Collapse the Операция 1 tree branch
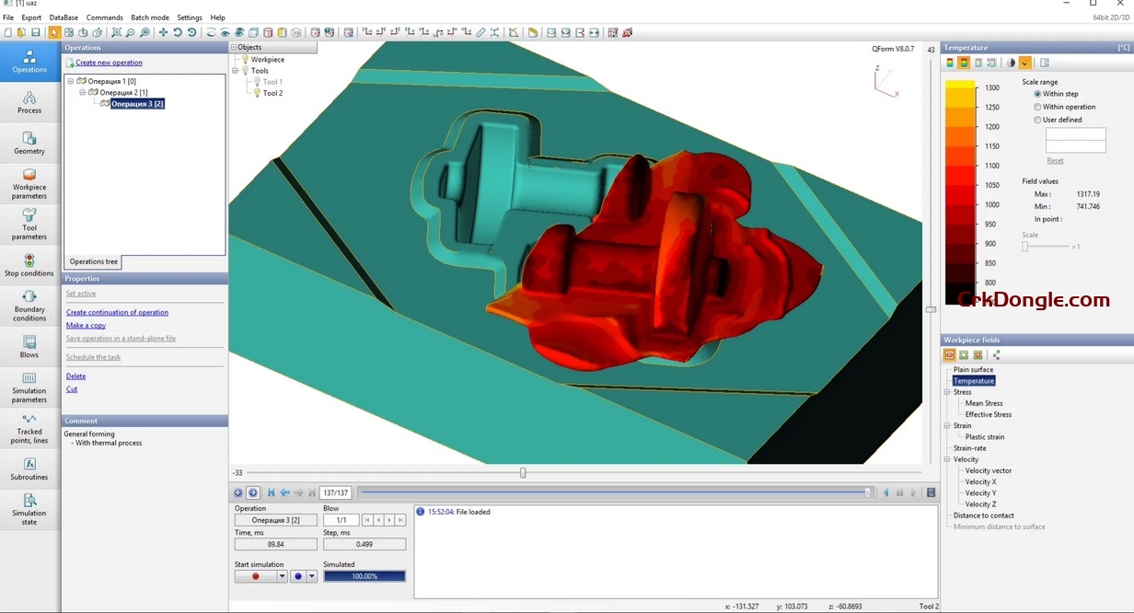The width and height of the screenshot is (1134, 613). click(71, 82)
